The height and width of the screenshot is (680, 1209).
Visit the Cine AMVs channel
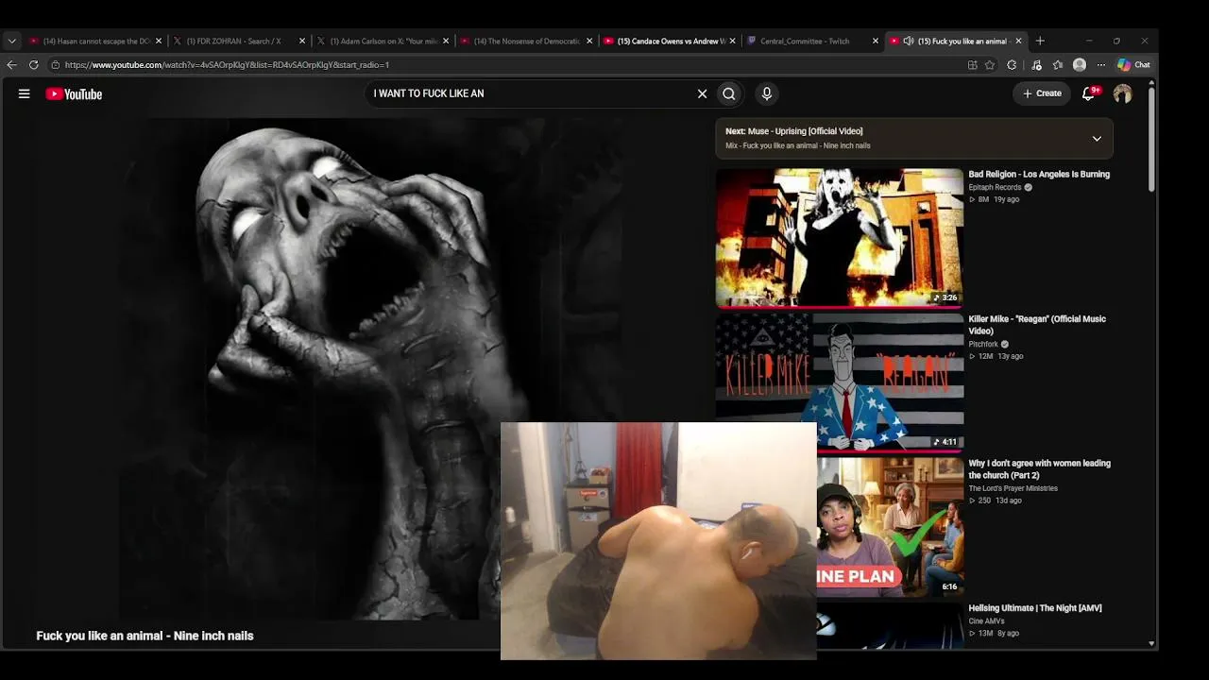[986, 620]
